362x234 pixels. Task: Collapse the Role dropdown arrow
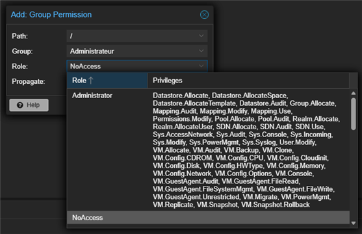pos(201,66)
